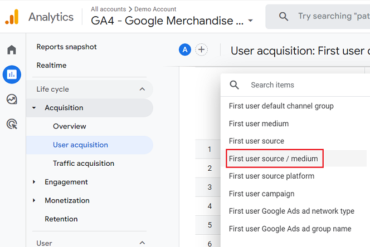370x247 pixels.
Task: Select First user source / medium option
Action: pyautogui.click(x=274, y=159)
